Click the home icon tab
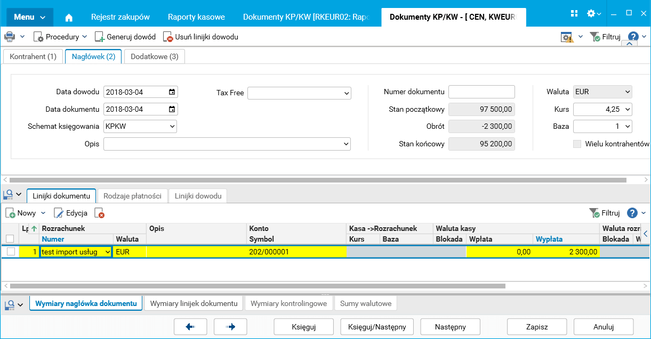This screenshot has width=651, height=339. (x=69, y=17)
